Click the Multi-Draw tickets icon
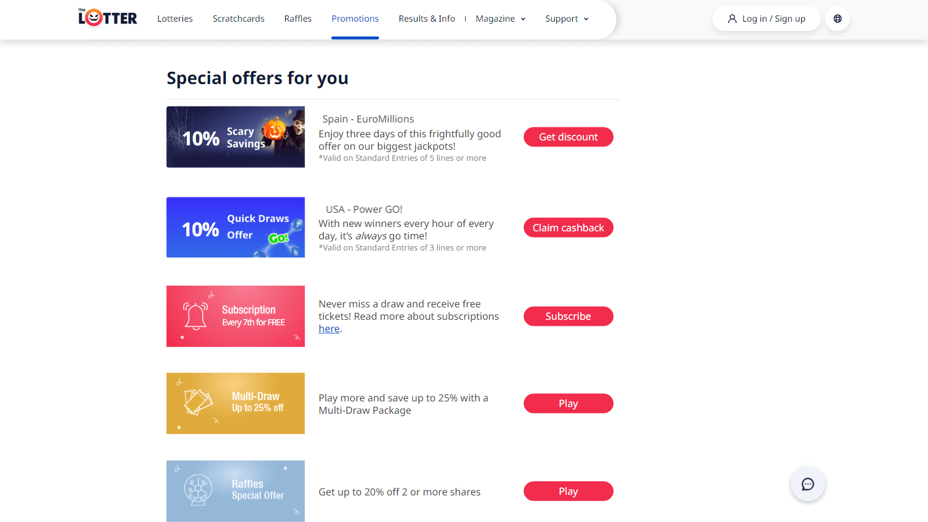The width and height of the screenshot is (928, 522). tap(199, 402)
